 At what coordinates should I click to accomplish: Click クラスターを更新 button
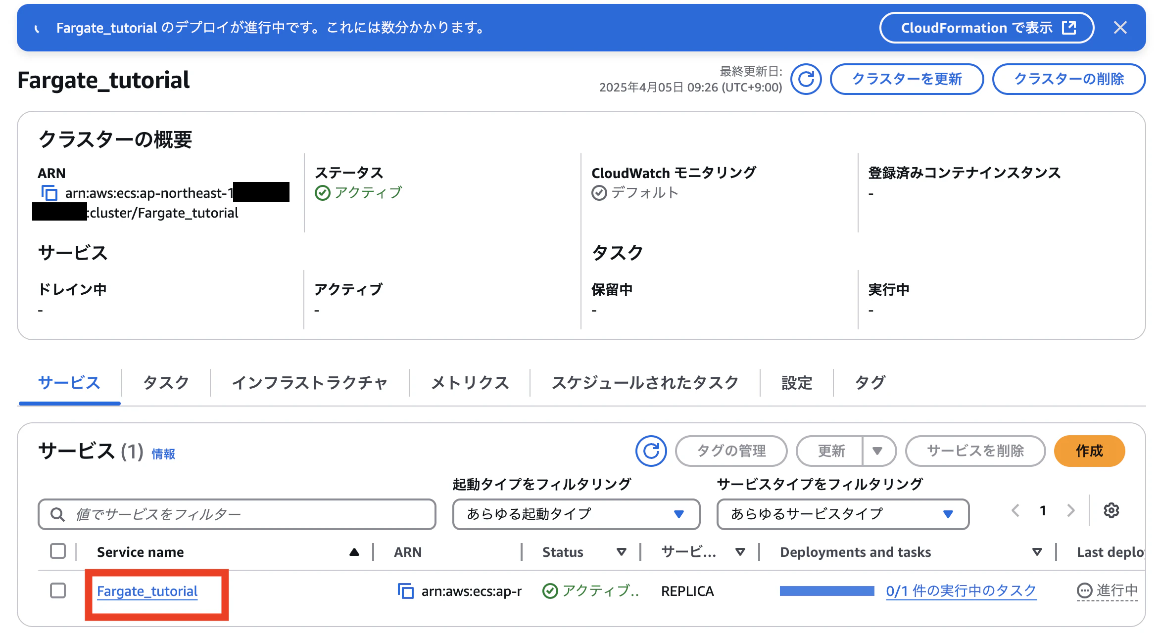[907, 79]
